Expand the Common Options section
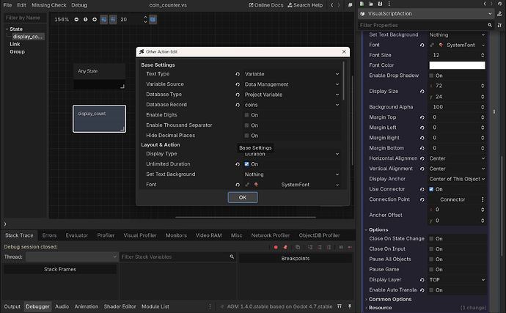Image resolution: width=506 pixels, height=313 pixels. click(x=390, y=299)
